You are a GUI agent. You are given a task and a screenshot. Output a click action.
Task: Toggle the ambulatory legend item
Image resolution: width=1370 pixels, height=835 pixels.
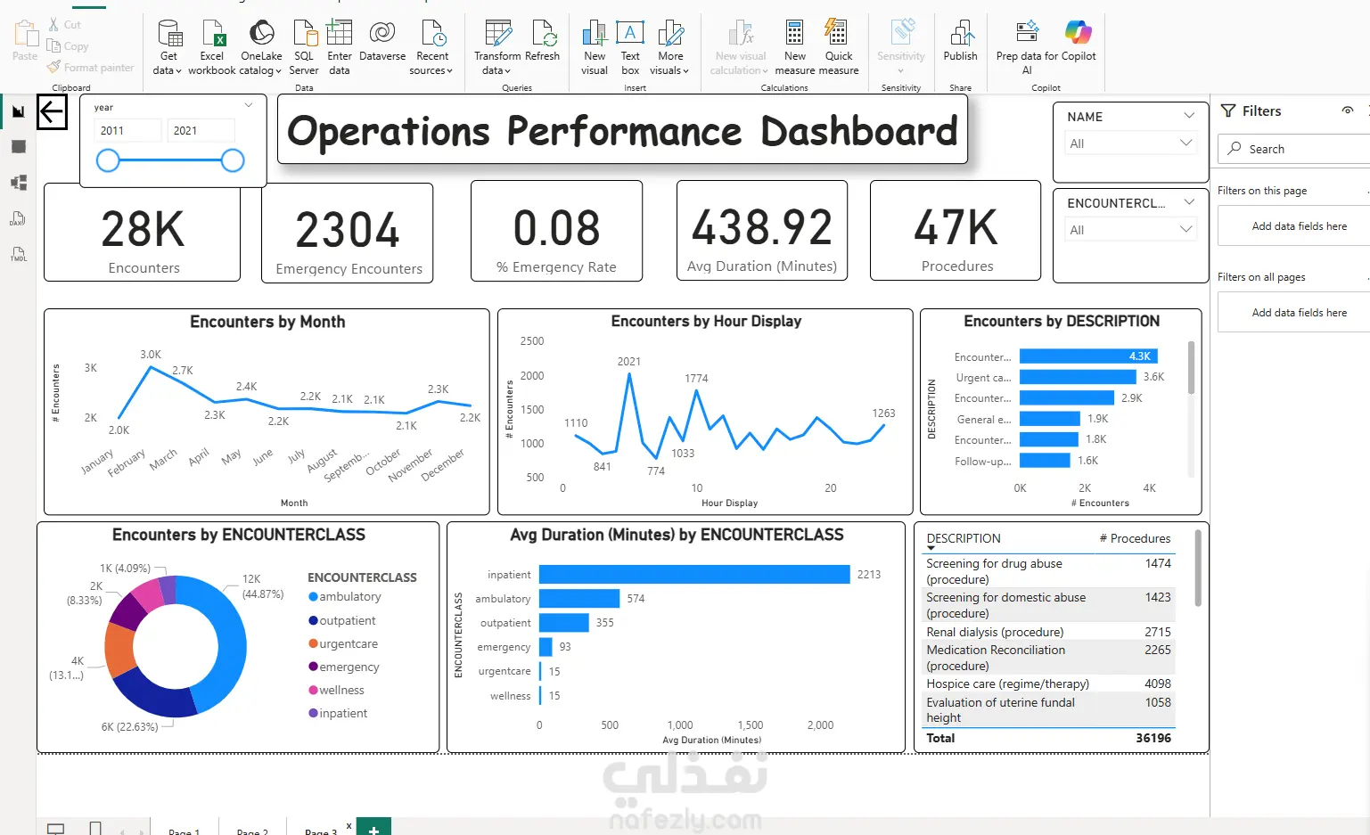pos(345,597)
